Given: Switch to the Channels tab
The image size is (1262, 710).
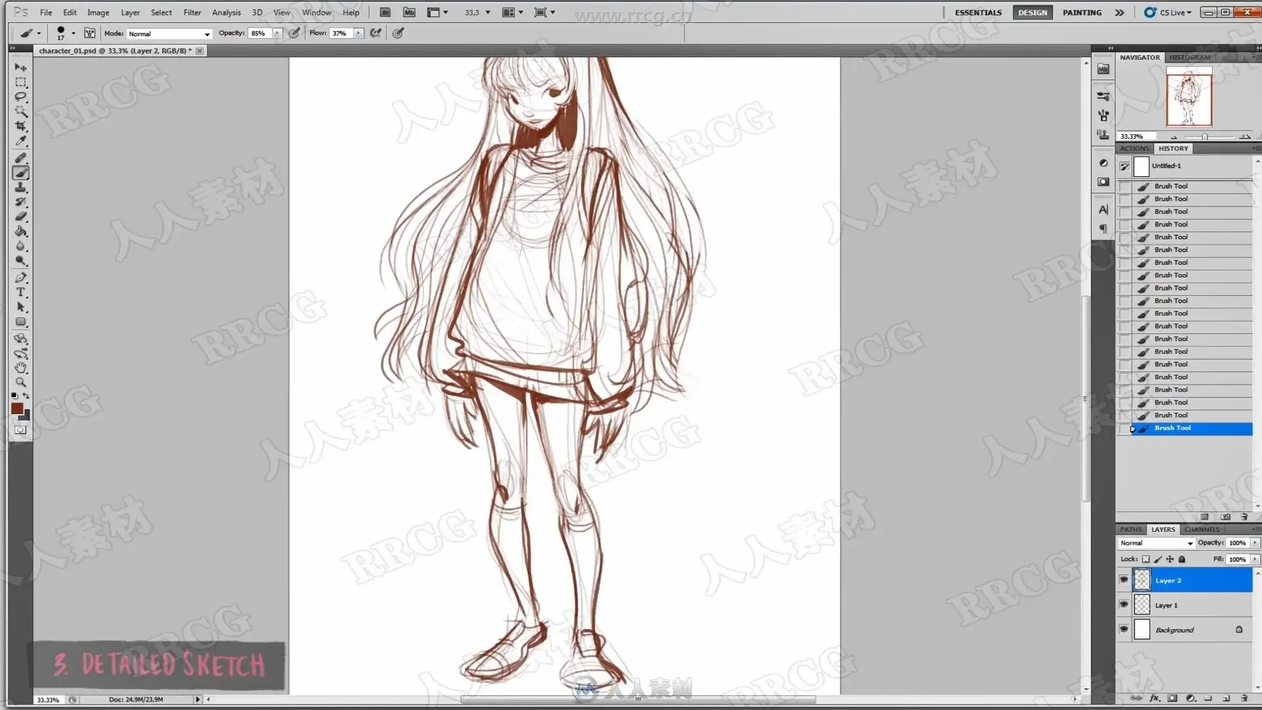Looking at the screenshot, I should (1202, 529).
